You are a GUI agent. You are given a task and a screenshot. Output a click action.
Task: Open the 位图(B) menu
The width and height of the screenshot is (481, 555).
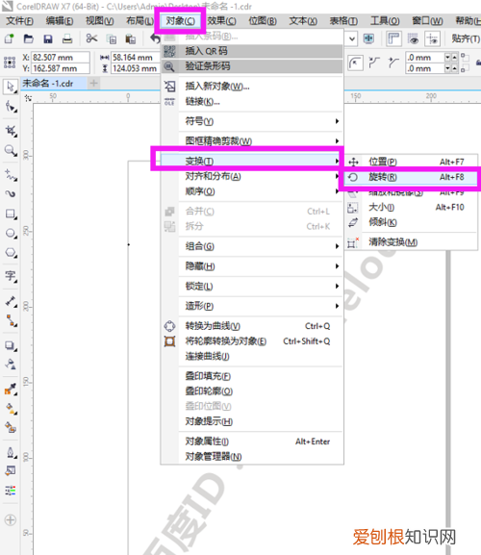263,21
